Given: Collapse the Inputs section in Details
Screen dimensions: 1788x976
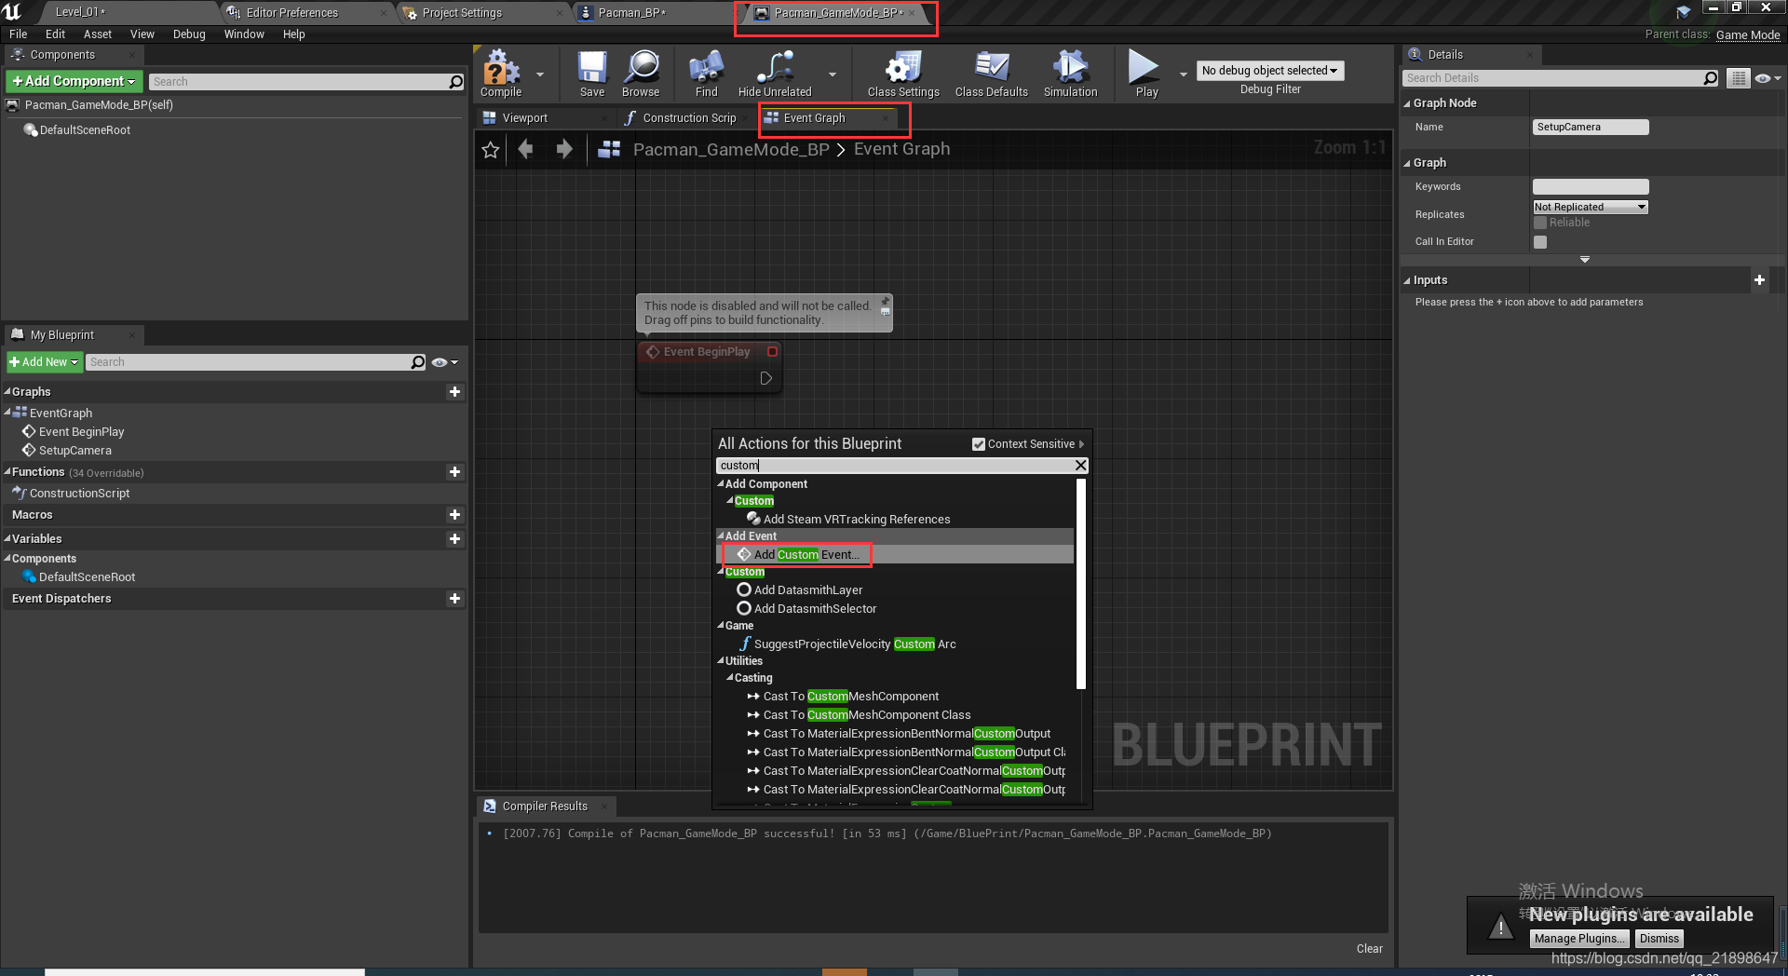Looking at the screenshot, I should click(x=1407, y=280).
